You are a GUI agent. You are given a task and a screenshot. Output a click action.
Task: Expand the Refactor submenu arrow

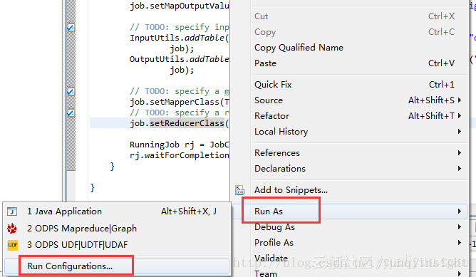click(x=460, y=115)
